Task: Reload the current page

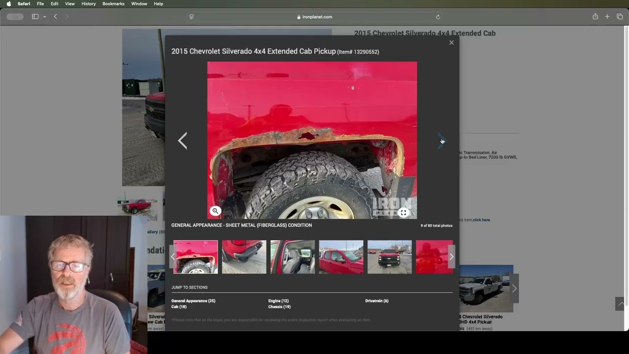Action: tap(438, 17)
